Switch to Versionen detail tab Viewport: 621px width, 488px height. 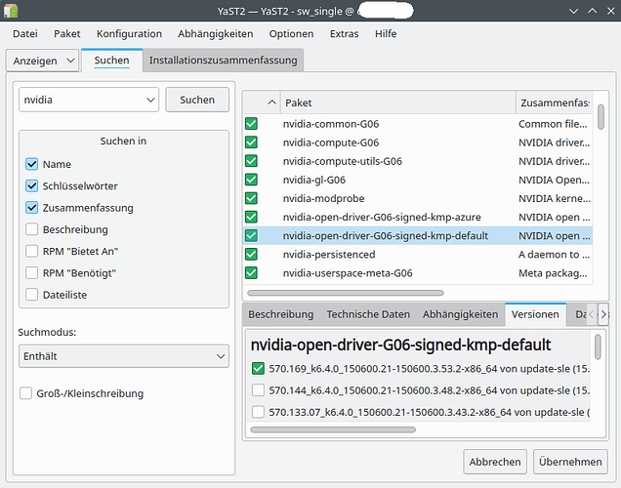(535, 314)
